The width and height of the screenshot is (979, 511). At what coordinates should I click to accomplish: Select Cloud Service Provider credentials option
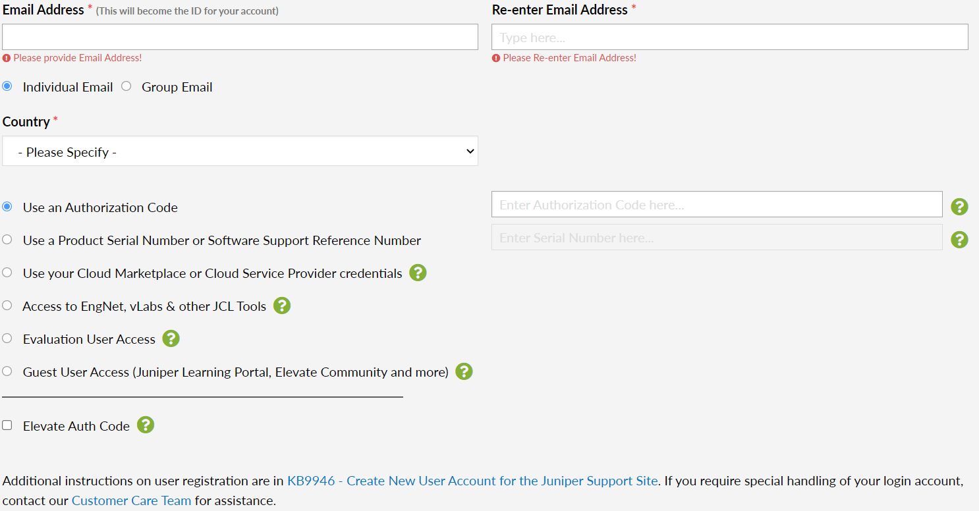[x=7, y=272]
